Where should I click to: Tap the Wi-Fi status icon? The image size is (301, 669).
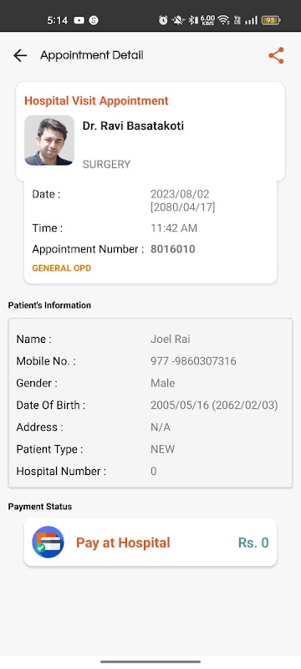click(223, 20)
